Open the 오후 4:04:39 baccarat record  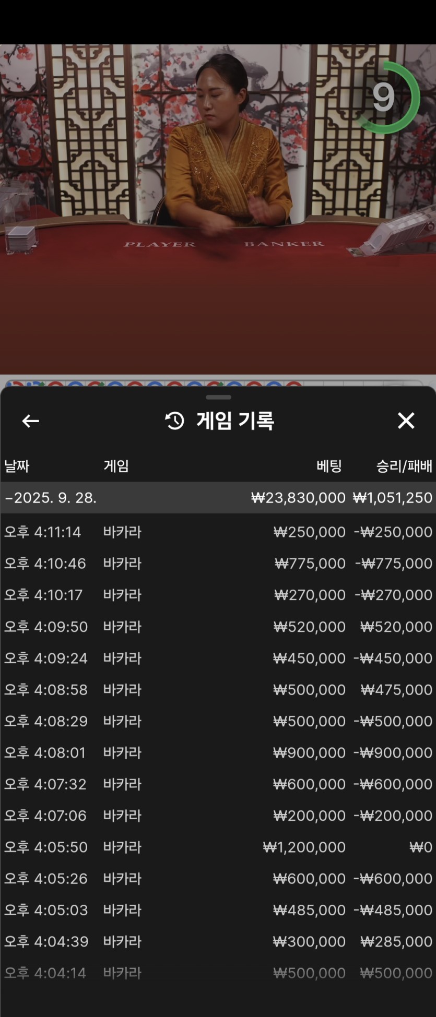(x=218, y=941)
